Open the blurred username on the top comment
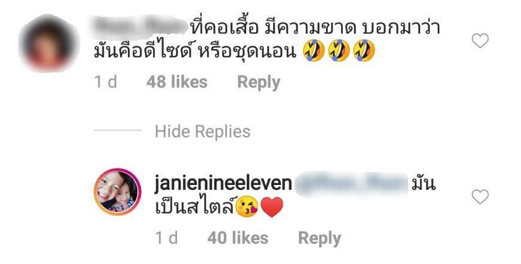This screenshot has width=521, height=264. 139,26
